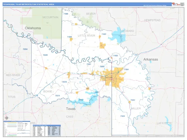This screenshot has width=187, height=140.
Task: Select ZIP code label 71834
Action: (x=122, y=116)
